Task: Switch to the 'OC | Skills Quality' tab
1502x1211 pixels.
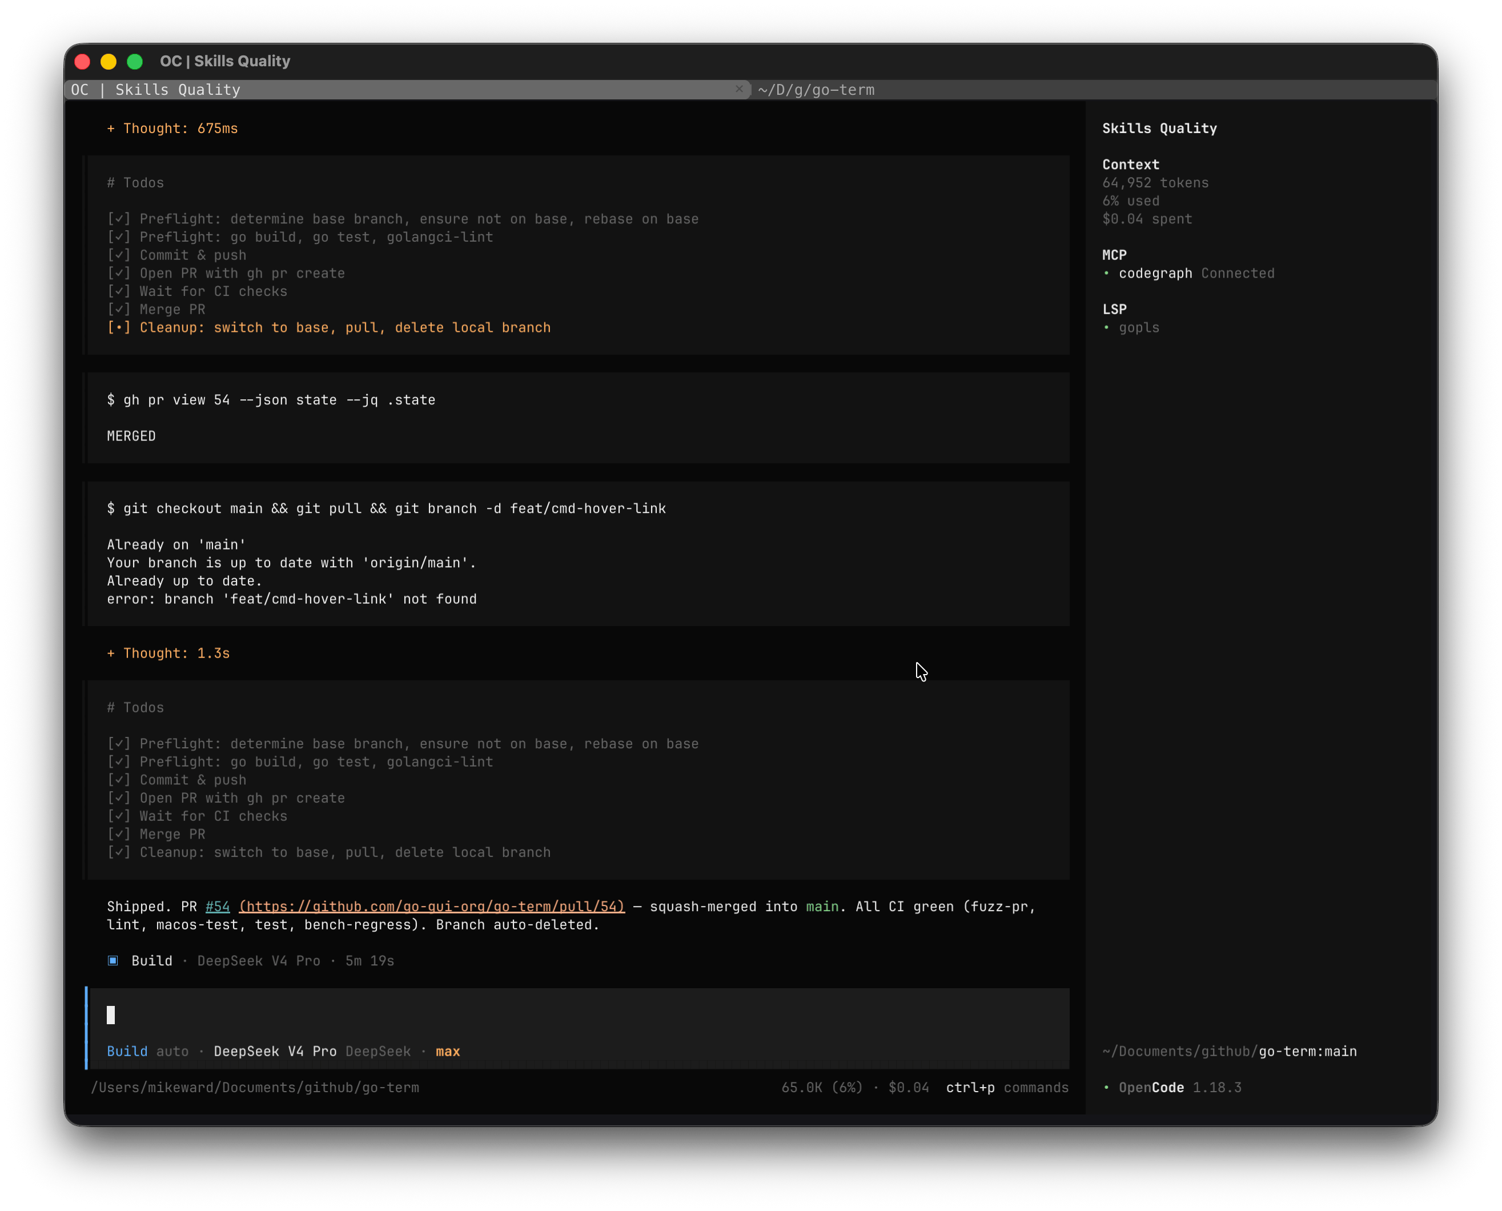Action: pos(408,89)
